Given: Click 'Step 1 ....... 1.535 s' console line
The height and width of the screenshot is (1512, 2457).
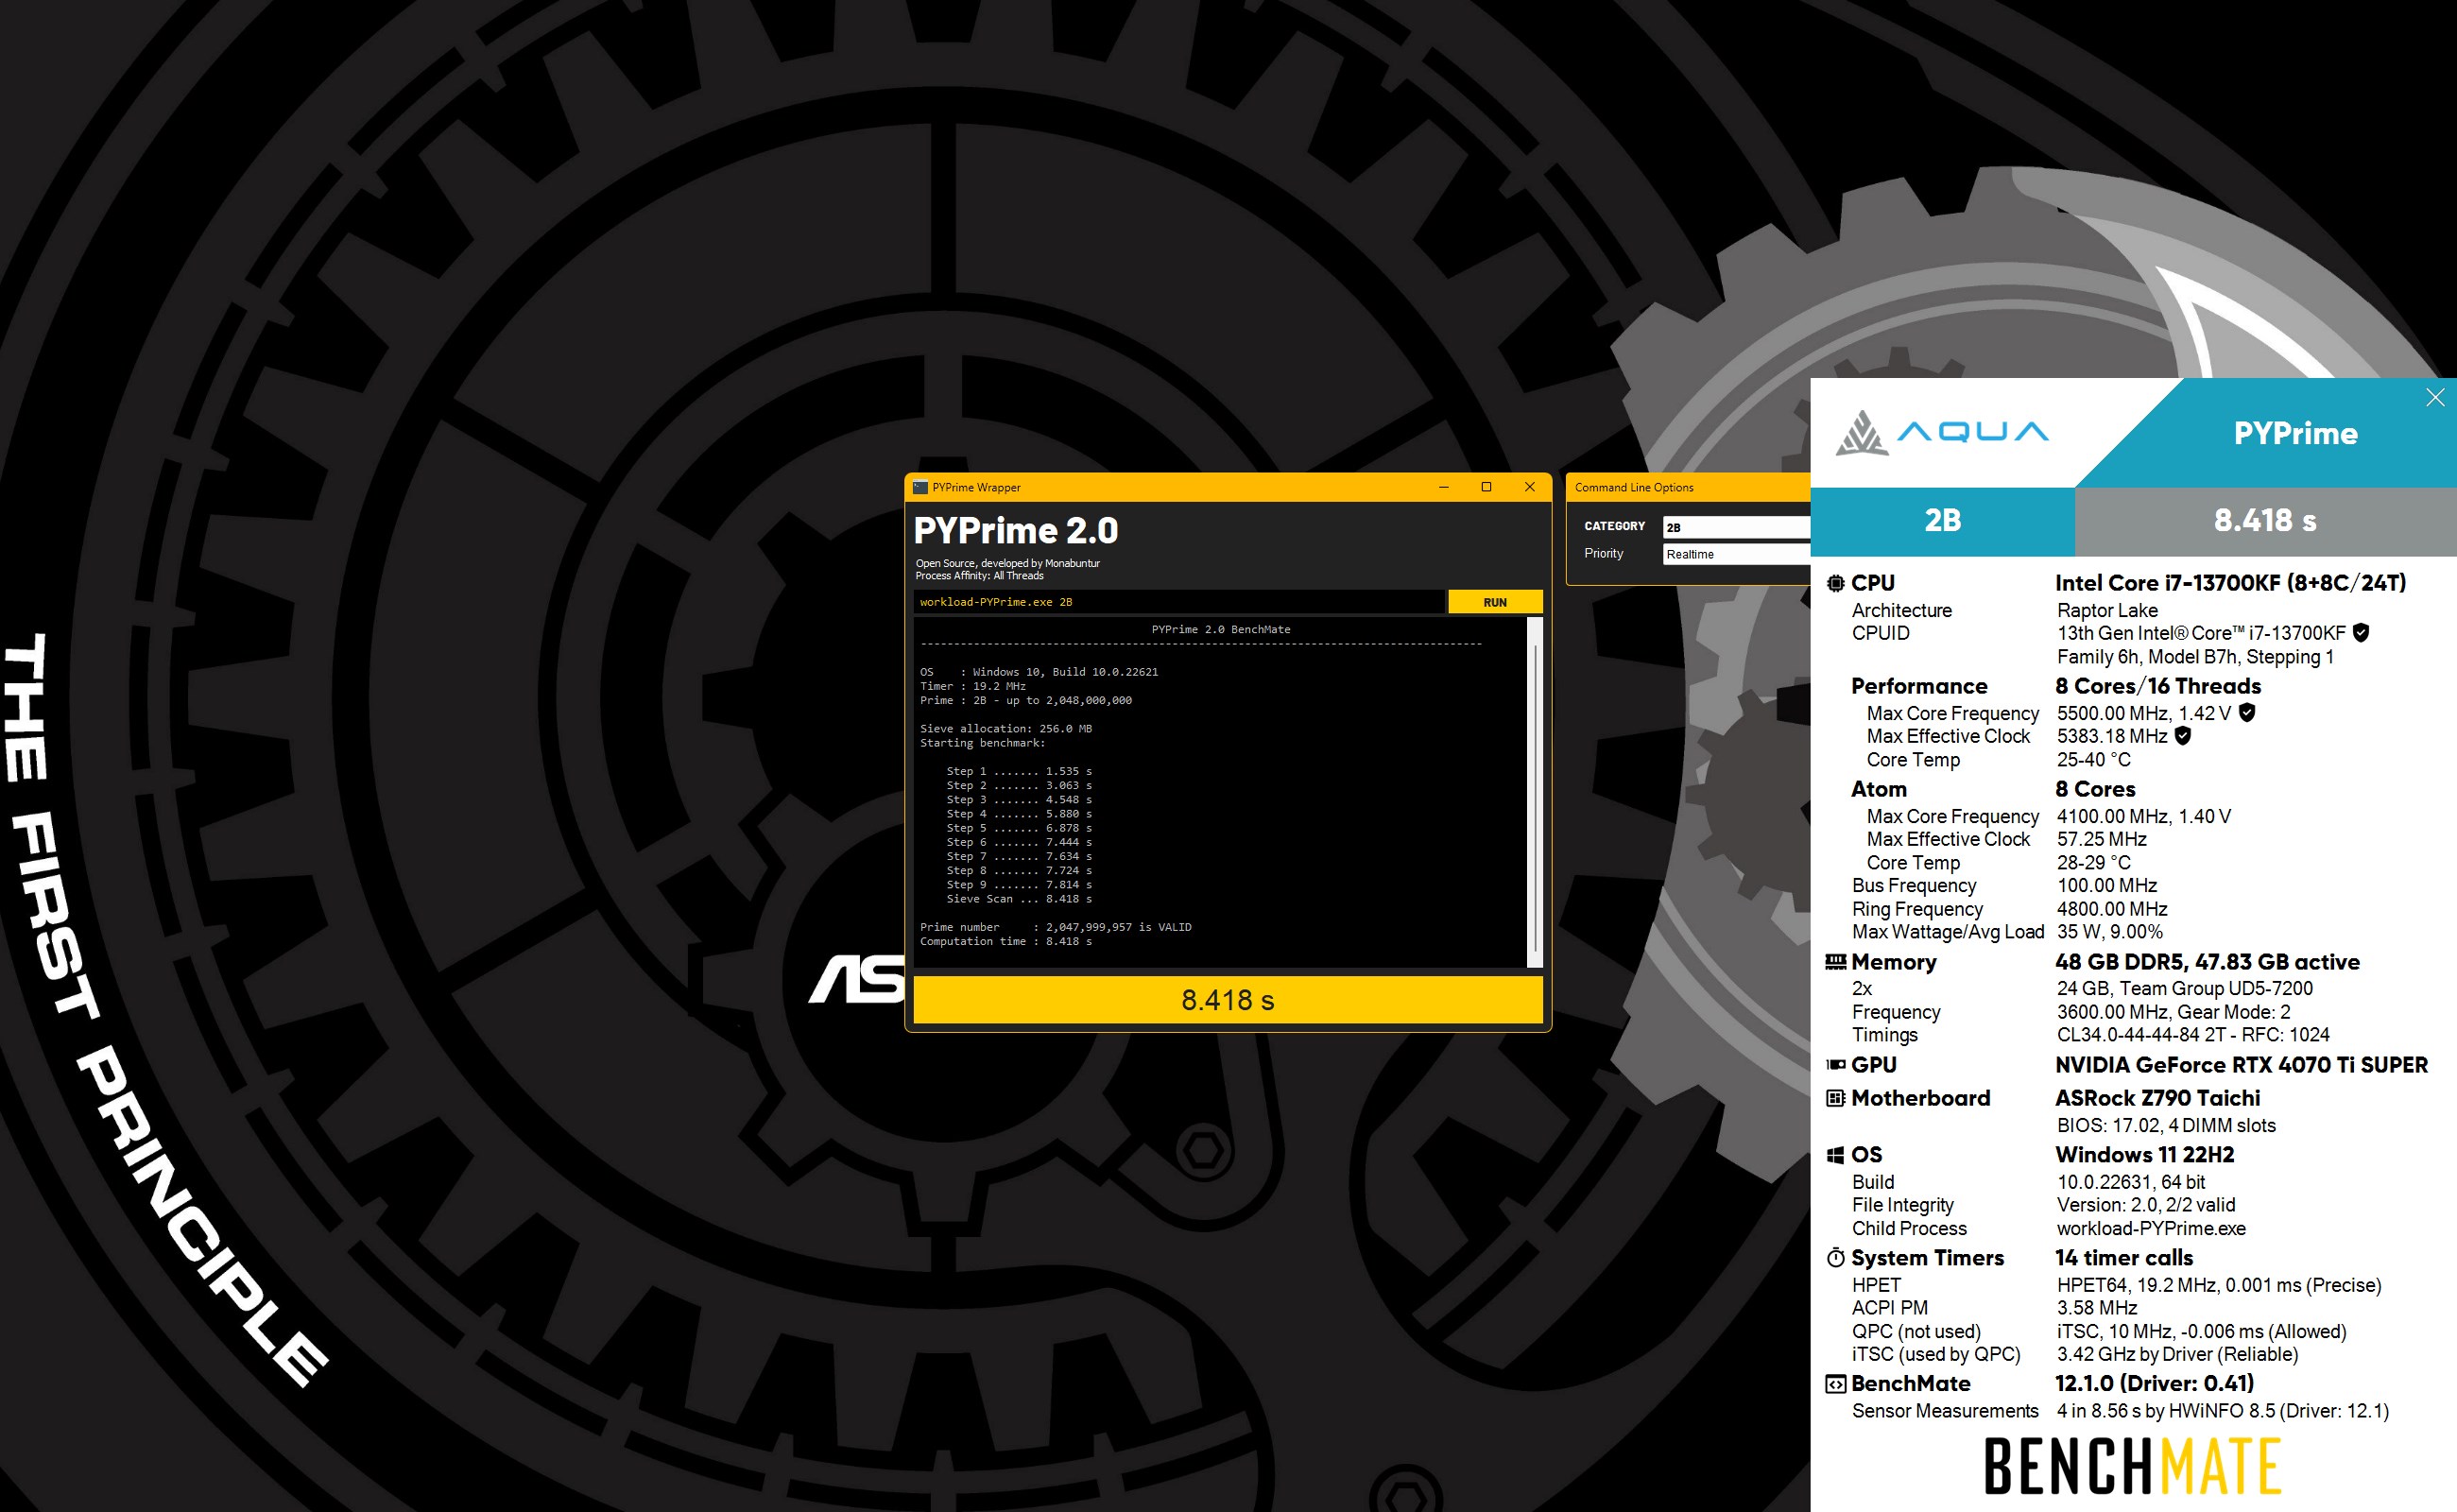Looking at the screenshot, I should pyautogui.click(x=1019, y=771).
